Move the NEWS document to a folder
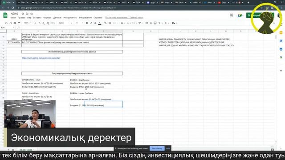This screenshot has width=285, height=160. pyautogui.click(x=27, y=14)
